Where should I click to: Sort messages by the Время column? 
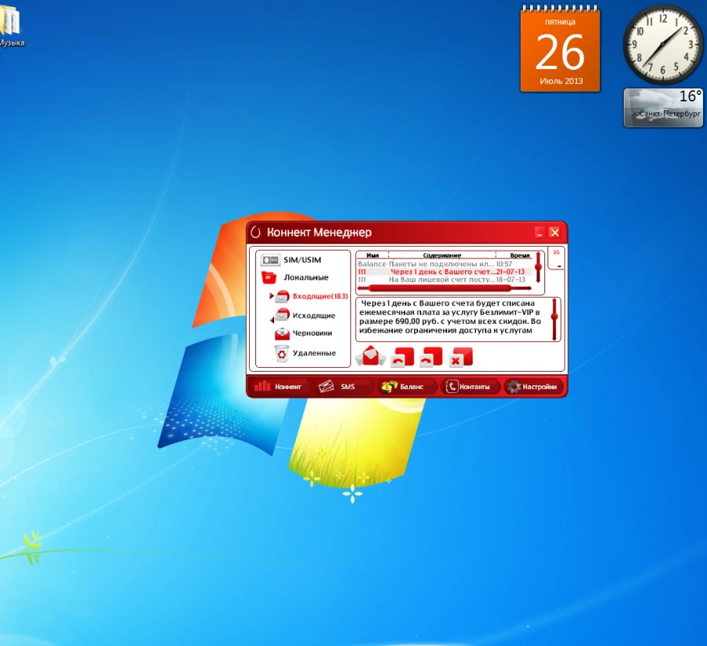pos(519,255)
